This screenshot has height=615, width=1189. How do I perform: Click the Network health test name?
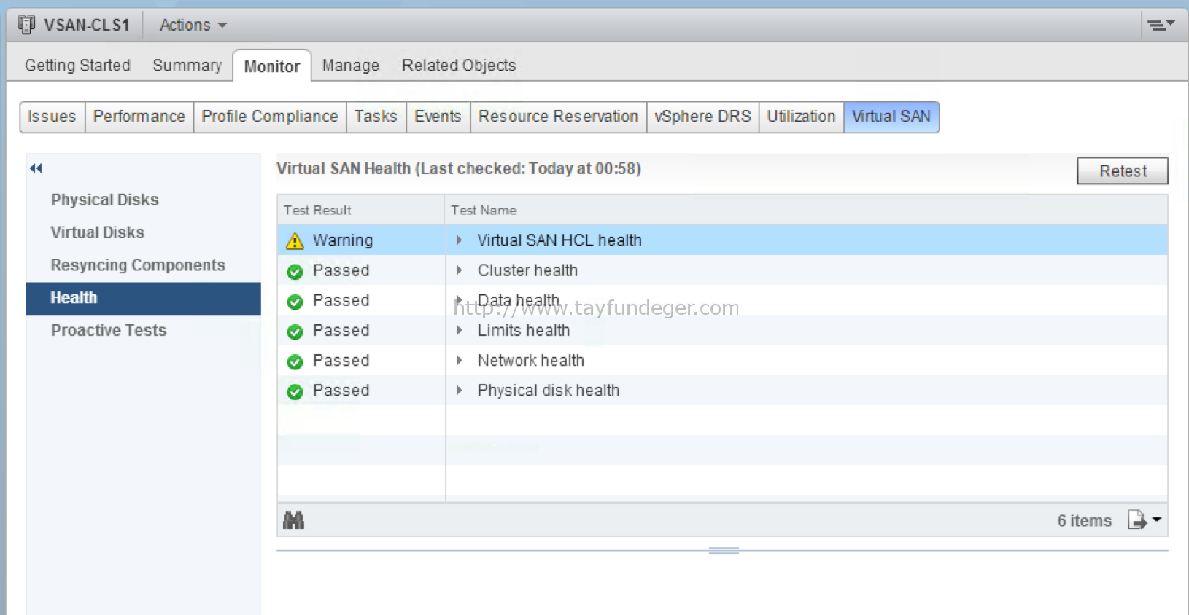(x=531, y=360)
